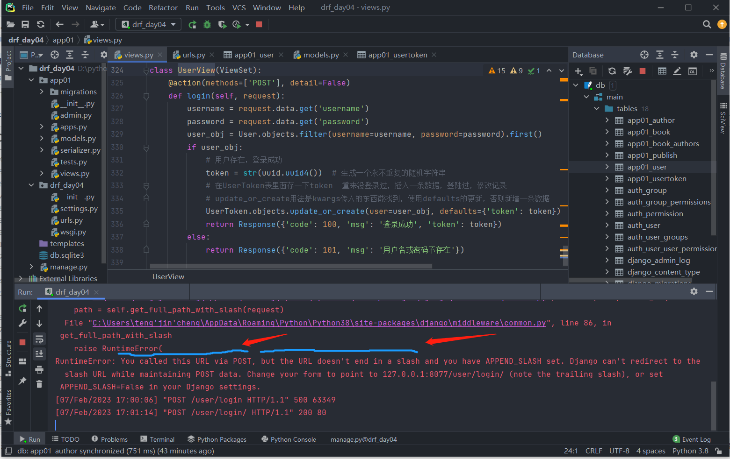730x459 pixels.
Task: Select settings.py in the project tree
Action: (79, 209)
